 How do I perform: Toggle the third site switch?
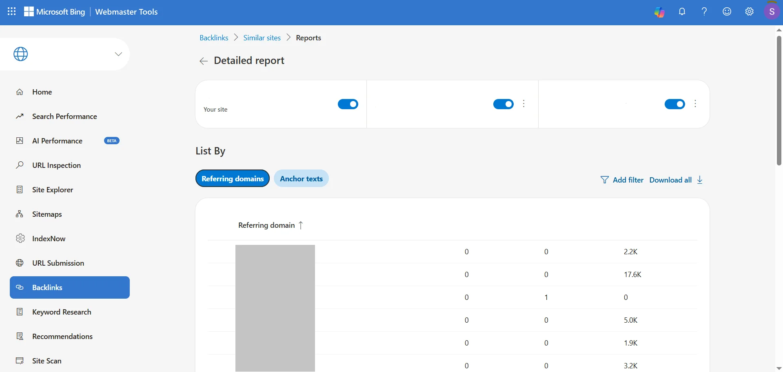(675, 104)
